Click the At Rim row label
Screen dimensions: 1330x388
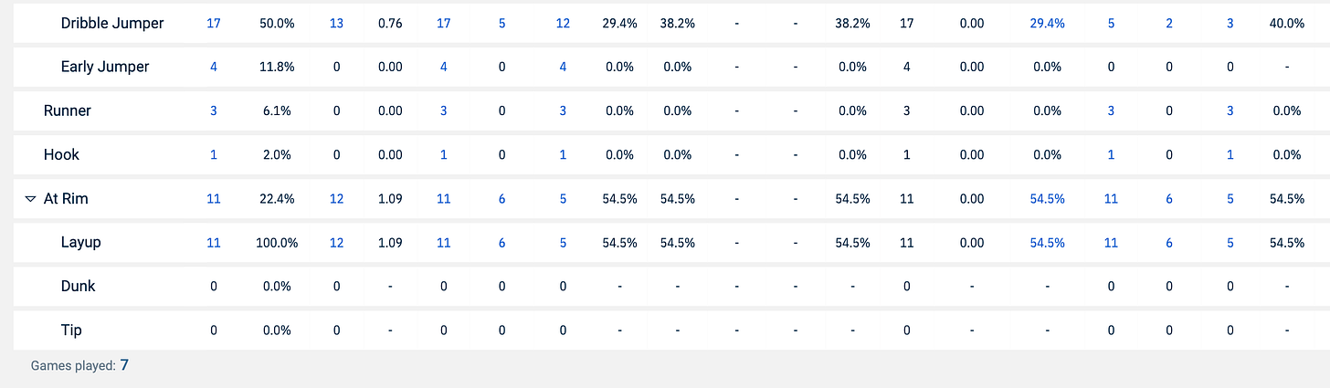click(x=66, y=199)
